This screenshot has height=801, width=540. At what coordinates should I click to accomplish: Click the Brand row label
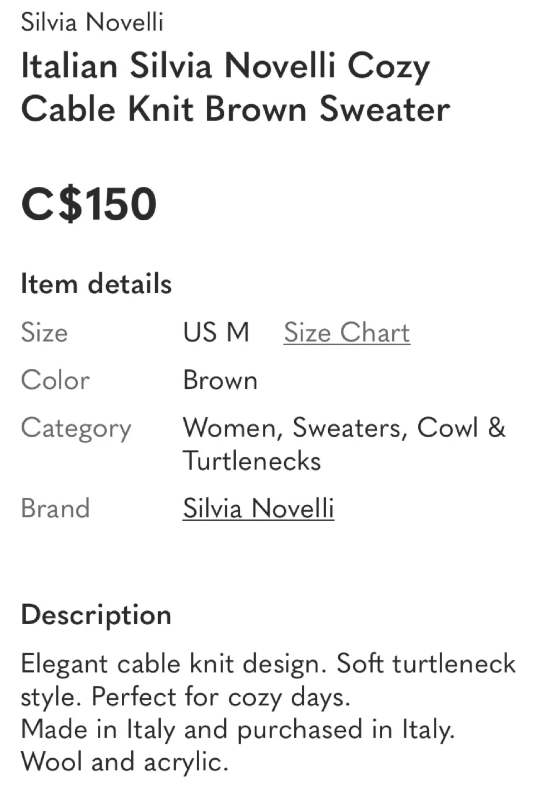(x=56, y=508)
